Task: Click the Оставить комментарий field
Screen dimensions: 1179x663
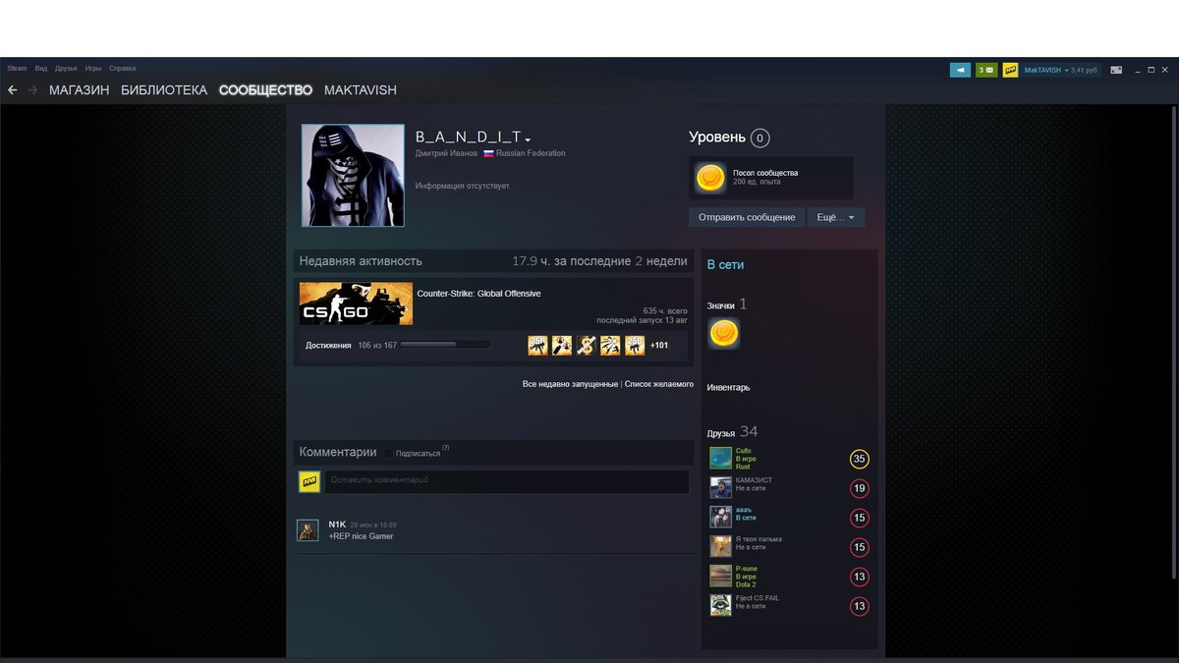Action: [x=506, y=481]
